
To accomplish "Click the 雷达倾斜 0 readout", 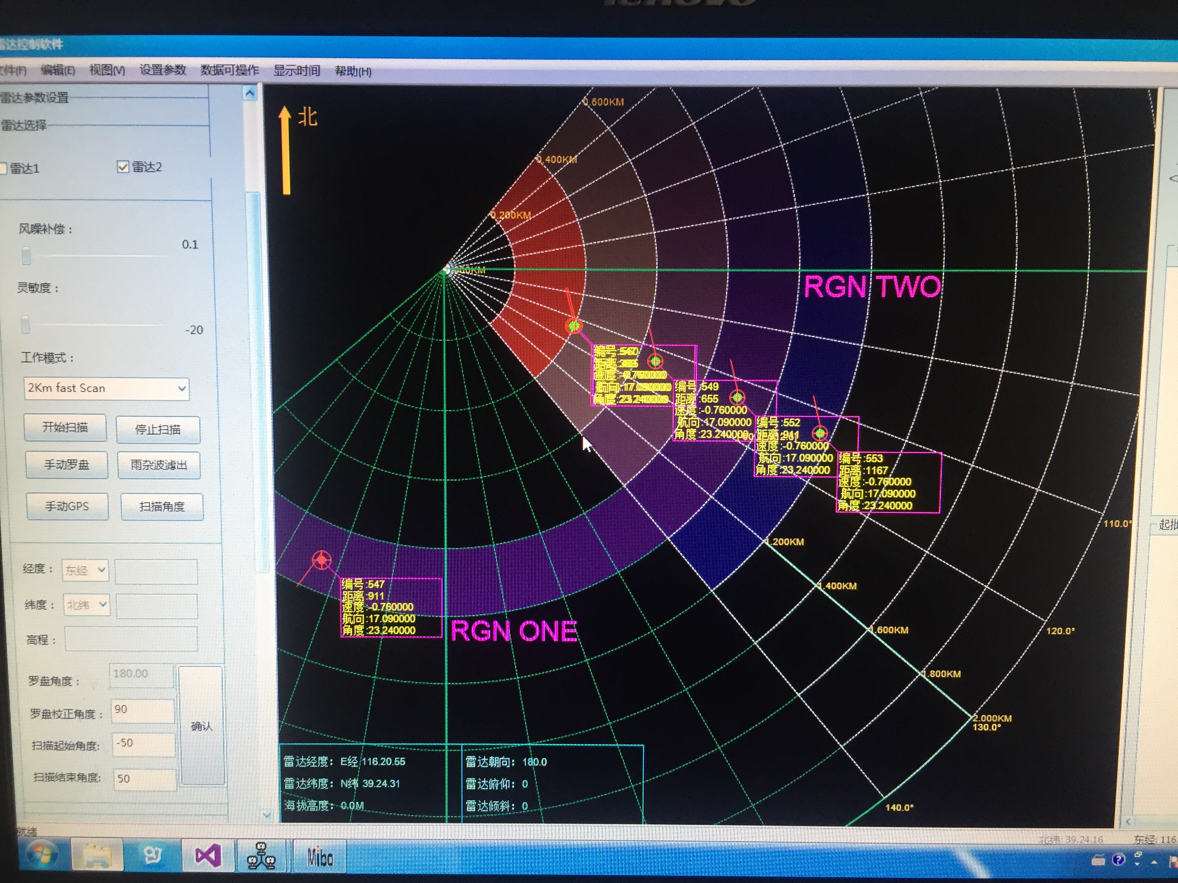I will coord(496,806).
